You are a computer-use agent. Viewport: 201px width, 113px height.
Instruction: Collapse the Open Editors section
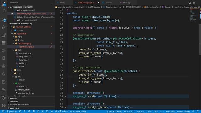tap(9, 7)
